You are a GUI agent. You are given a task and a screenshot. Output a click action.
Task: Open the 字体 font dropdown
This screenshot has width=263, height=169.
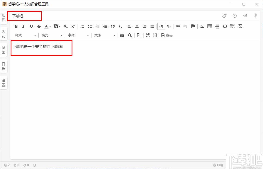[x=78, y=35]
